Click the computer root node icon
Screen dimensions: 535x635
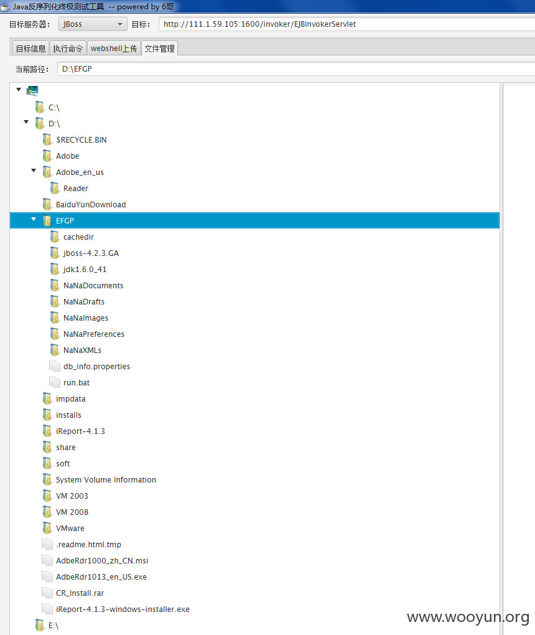point(32,90)
